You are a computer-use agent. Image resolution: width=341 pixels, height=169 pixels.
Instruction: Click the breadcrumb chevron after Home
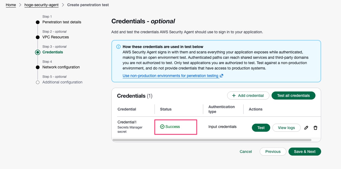coord(20,5)
